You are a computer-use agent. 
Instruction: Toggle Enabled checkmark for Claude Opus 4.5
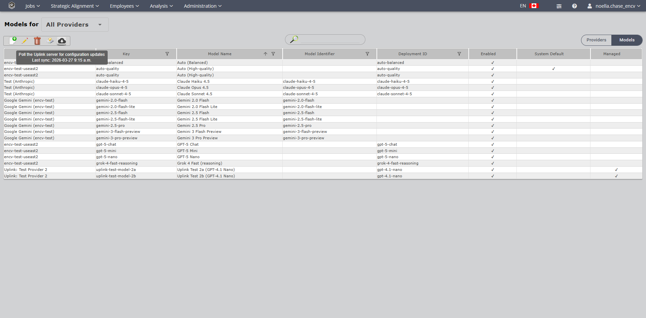pyautogui.click(x=492, y=87)
